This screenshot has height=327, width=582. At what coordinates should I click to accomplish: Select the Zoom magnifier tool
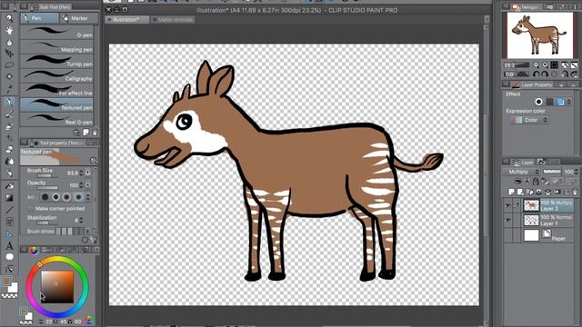point(10,18)
